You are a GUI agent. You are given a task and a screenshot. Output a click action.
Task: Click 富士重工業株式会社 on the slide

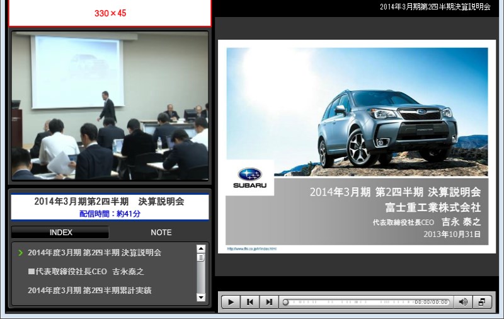coord(433,207)
